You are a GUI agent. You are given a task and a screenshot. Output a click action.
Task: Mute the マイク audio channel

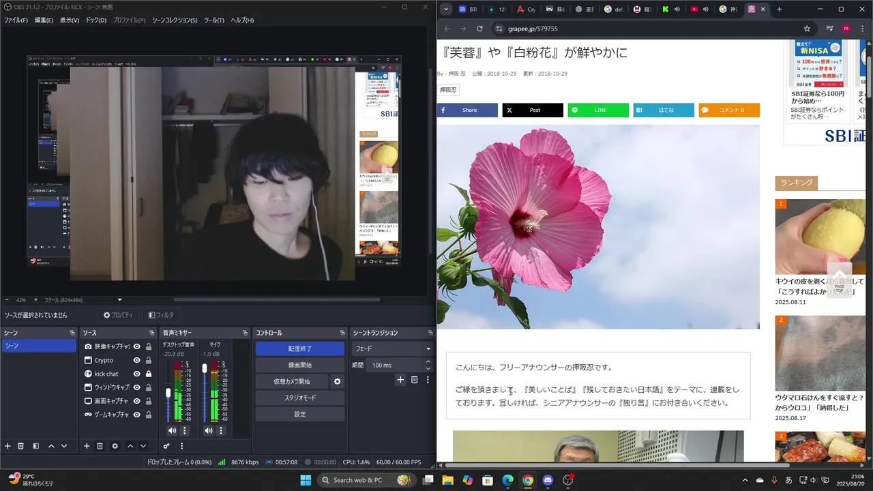pos(208,430)
